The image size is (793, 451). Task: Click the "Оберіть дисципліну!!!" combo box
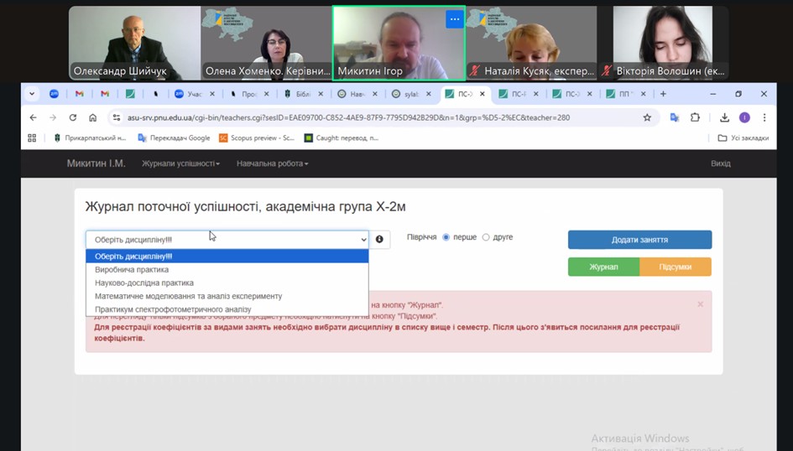point(227,240)
